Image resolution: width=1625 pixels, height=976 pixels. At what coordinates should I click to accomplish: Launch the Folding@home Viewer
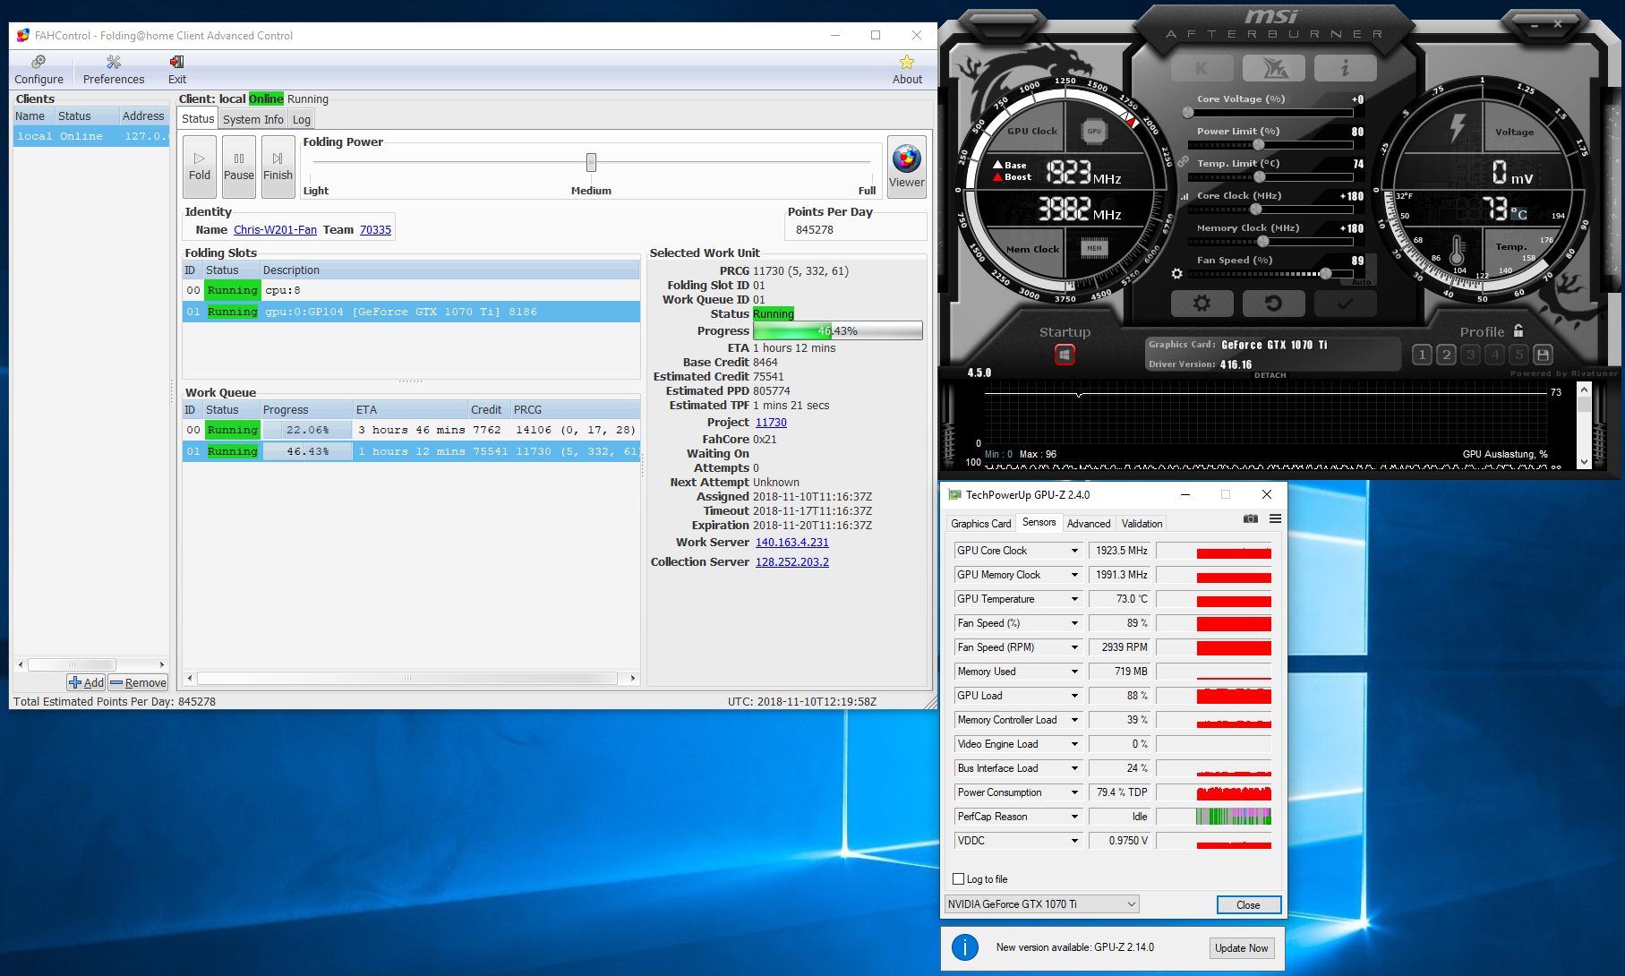click(907, 167)
